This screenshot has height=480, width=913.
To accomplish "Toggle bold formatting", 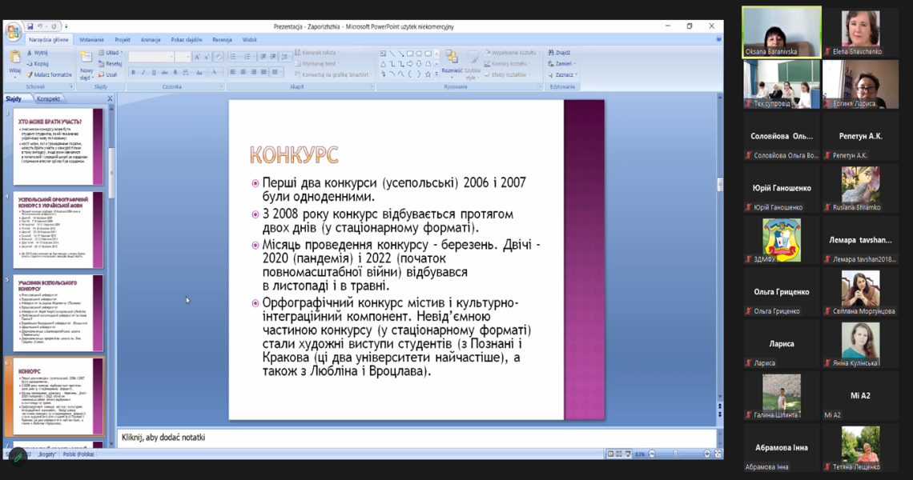I will (x=133, y=72).
